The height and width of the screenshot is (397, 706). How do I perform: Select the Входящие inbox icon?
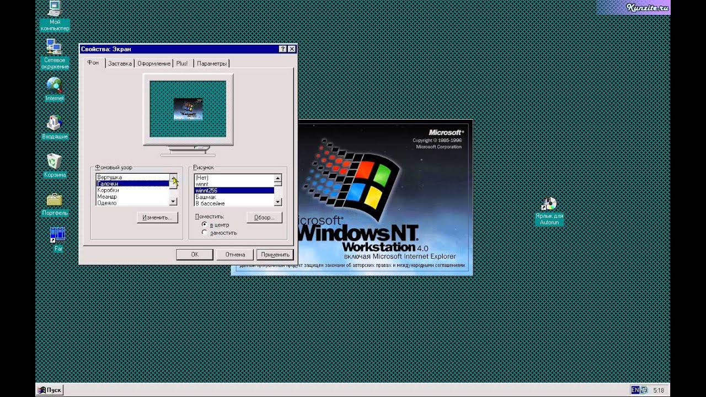[55, 127]
